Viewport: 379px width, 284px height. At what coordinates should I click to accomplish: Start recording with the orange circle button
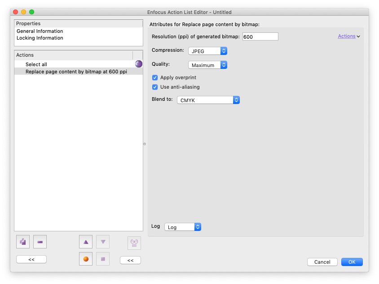[86, 259]
